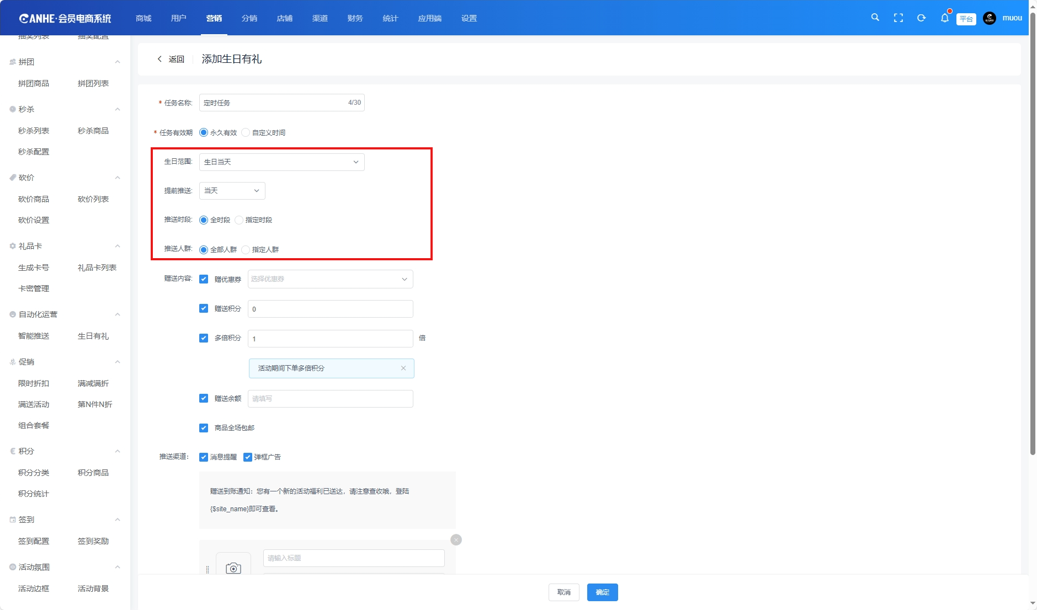1037x610 pixels.
Task: Toggle fullscreen mode icon
Action: (898, 18)
